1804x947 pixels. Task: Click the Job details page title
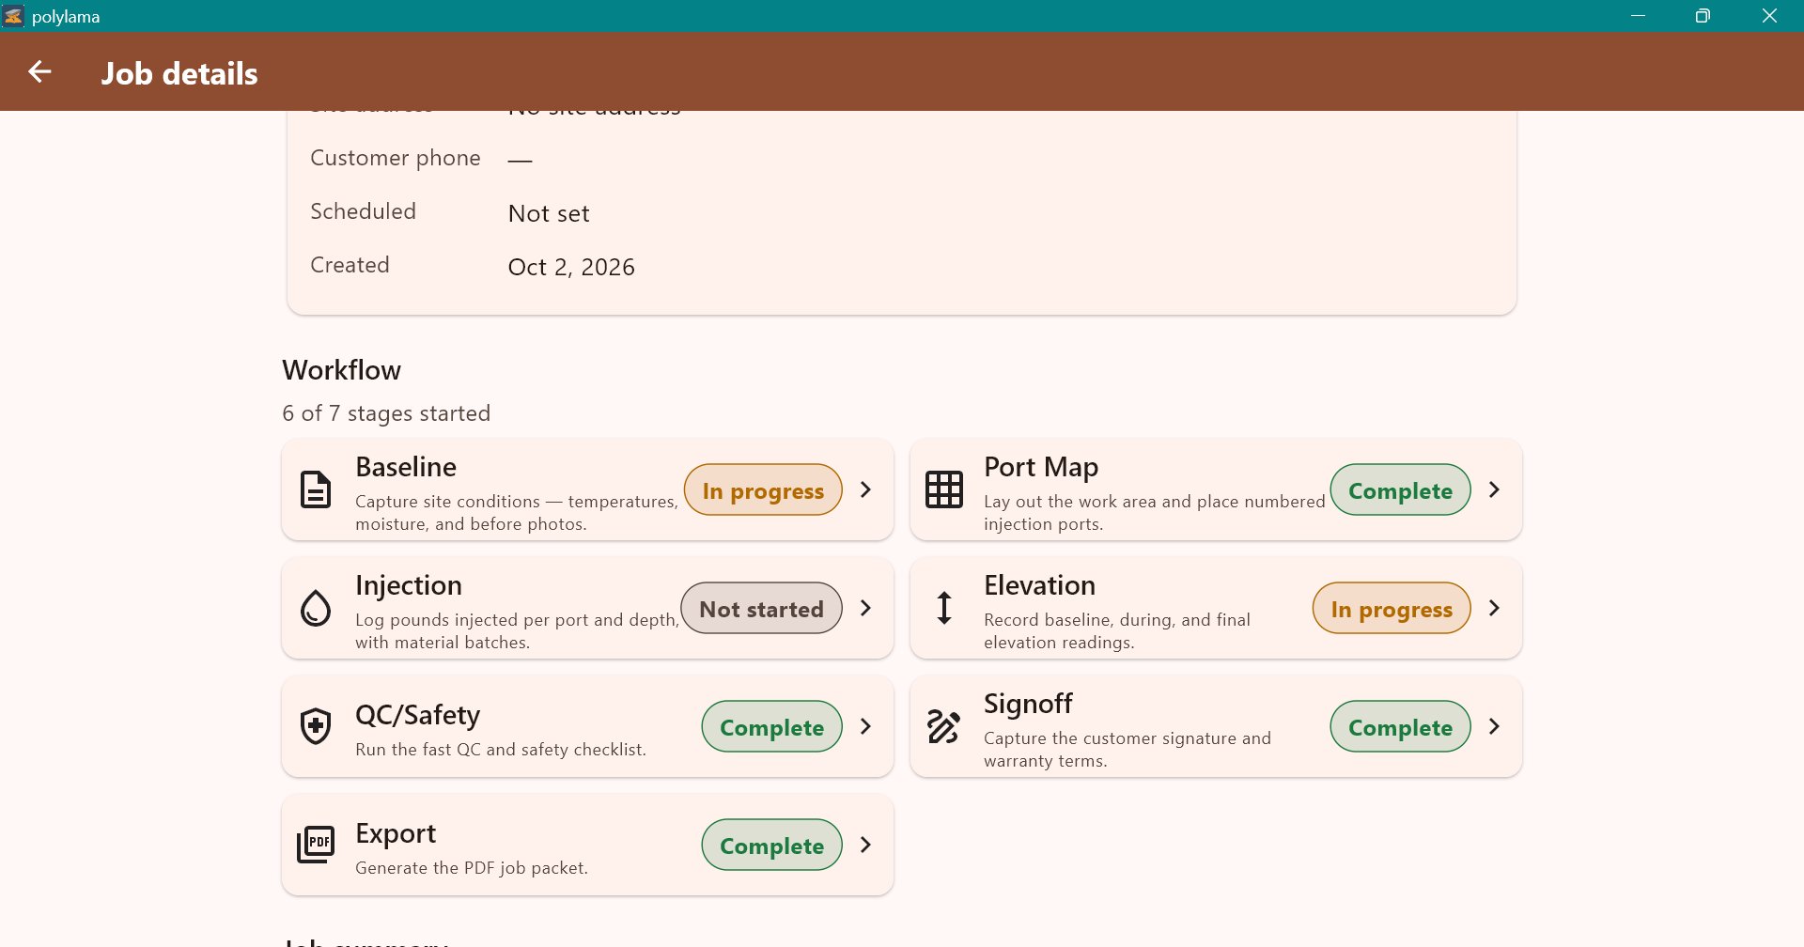[x=179, y=73]
